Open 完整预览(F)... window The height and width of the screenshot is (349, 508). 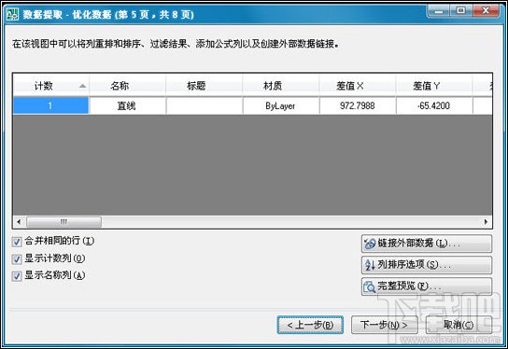(427, 286)
